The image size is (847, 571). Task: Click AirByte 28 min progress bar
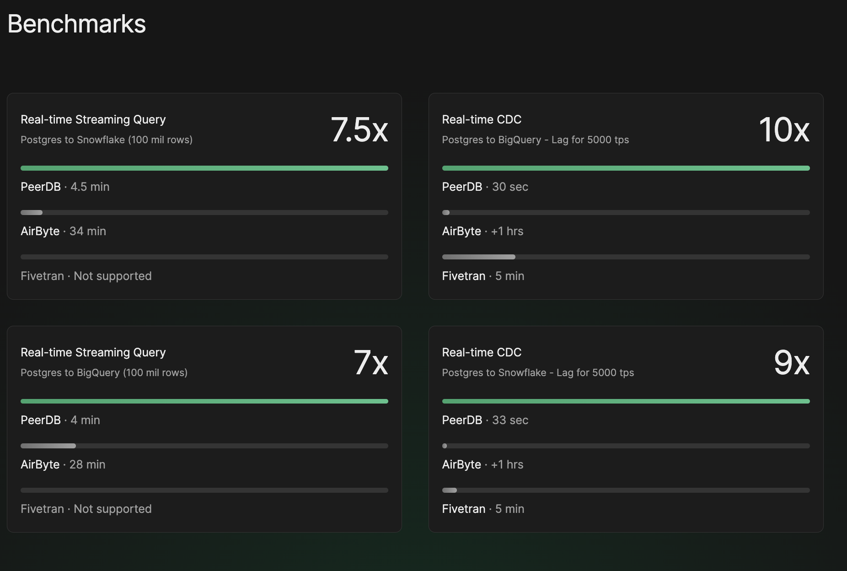pyautogui.click(x=204, y=446)
